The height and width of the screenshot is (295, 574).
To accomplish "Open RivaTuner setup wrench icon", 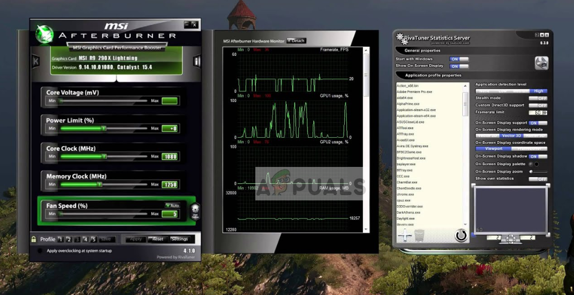I will (x=542, y=63).
